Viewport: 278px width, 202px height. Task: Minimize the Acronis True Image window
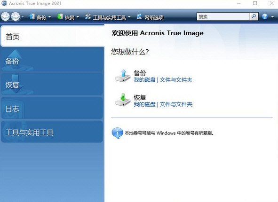[x=239, y=3]
